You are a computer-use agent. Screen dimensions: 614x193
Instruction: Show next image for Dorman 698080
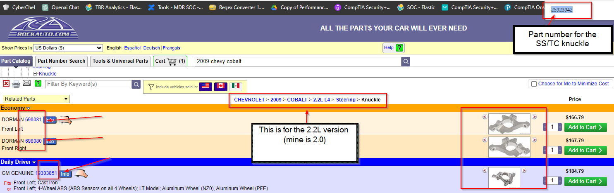point(534,140)
